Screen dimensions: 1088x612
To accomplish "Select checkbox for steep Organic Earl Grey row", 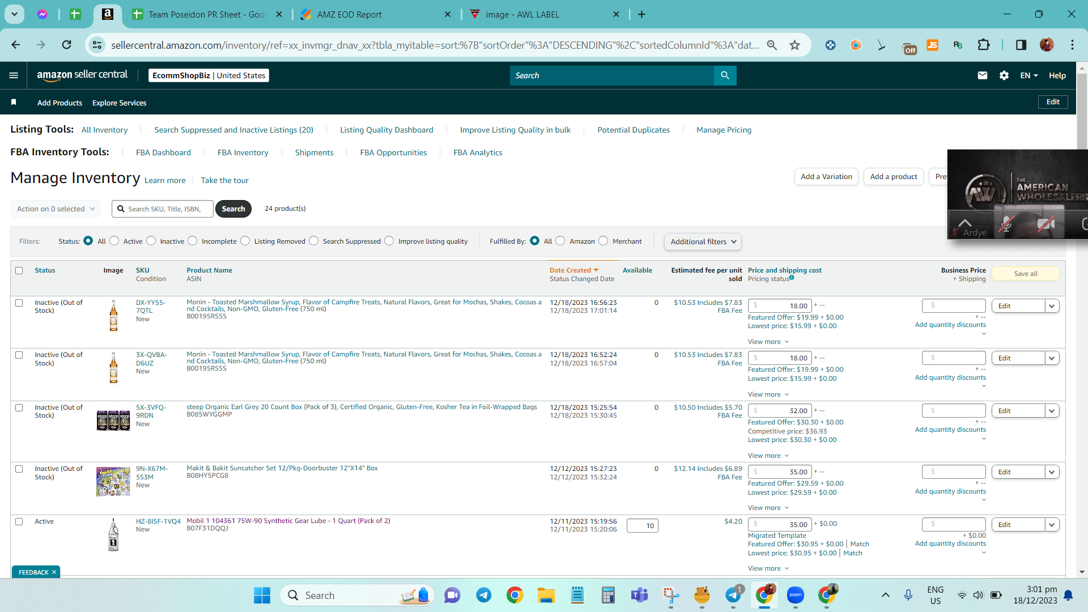I will pos(19,407).
